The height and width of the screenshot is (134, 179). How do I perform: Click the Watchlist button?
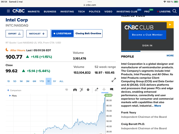[37, 34]
